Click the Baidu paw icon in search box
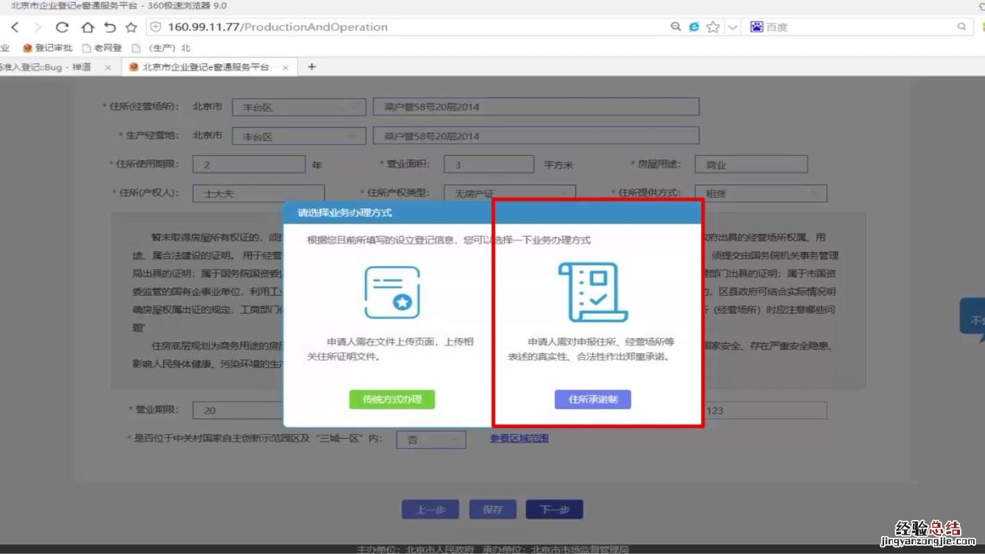This screenshot has width=985, height=554. [756, 27]
